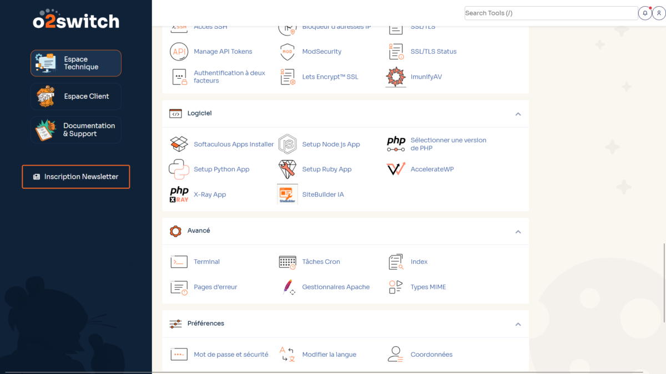
Task: Collapse the Avancé section
Action: tap(518, 232)
